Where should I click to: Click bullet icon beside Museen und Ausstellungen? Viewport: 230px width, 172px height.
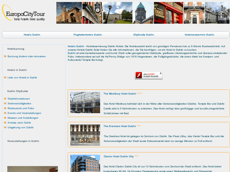click(x=5, y=118)
